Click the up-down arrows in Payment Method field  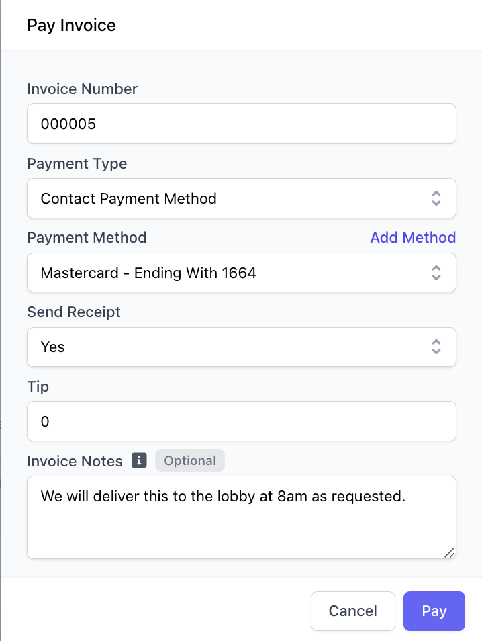tap(436, 273)
